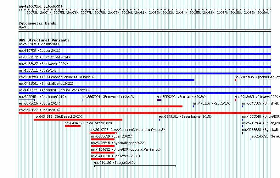Select esv3616553 (1000GenomesConsortiumPhase3) label
The width and height of the screenshot is (280, 178).
[57, 77]
